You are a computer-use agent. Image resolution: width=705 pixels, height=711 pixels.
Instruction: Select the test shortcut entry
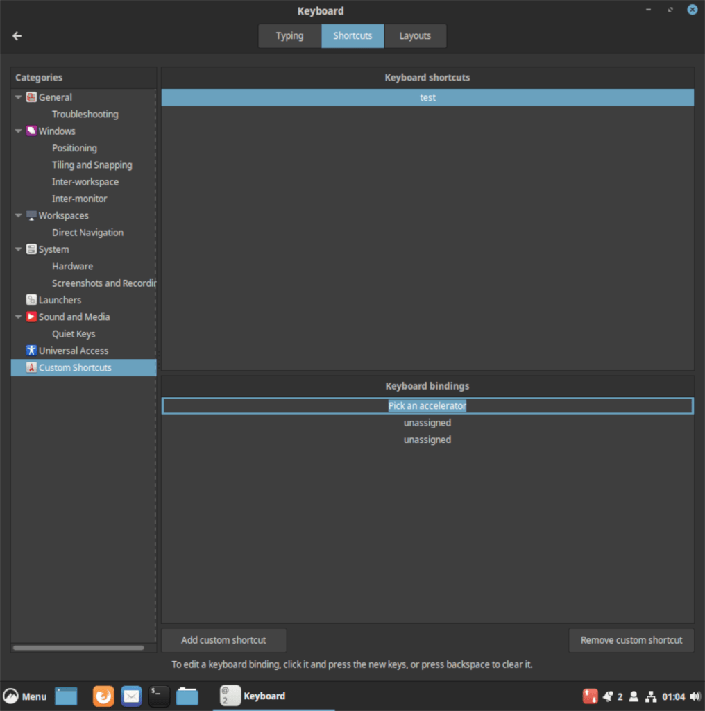tap(427, 97)
